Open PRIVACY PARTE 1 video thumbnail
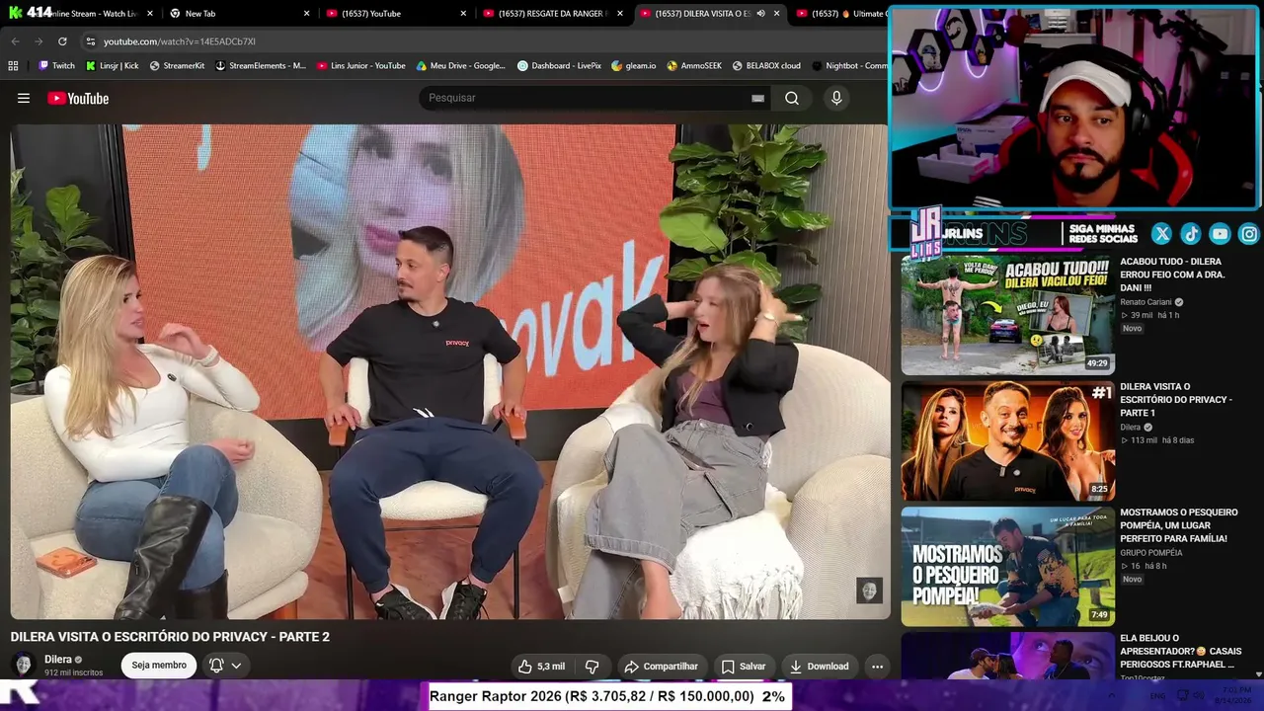The width and height of the screenshot is (1264, 711). click(1007, 440)
